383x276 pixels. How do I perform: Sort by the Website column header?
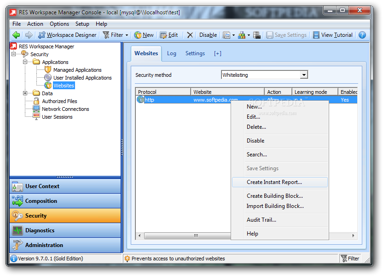tap(227, 92)
